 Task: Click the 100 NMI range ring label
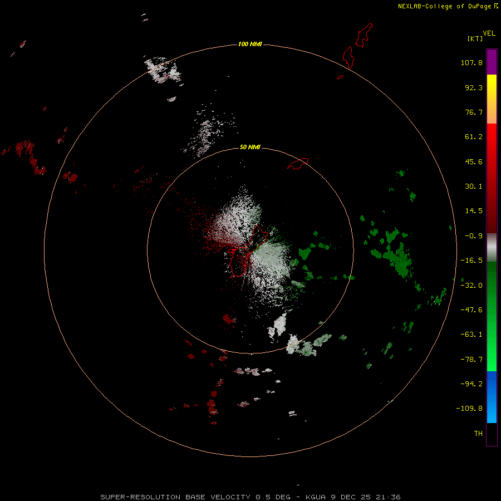click(250, 44)
